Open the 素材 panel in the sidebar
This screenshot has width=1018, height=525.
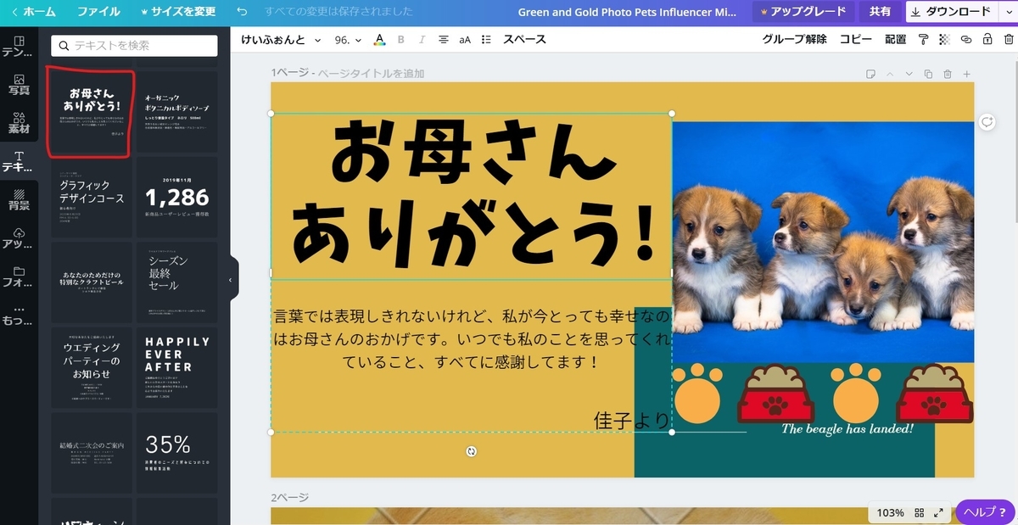[17, 123]
